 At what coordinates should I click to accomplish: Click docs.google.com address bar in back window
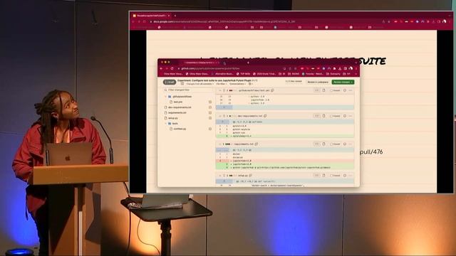tap(264, 21)
